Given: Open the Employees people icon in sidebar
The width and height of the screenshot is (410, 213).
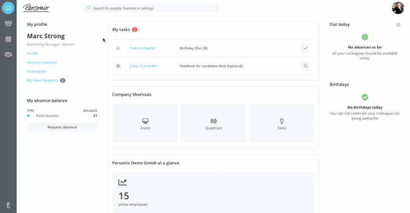Looking at the screenshot, I should click(8, 23).
